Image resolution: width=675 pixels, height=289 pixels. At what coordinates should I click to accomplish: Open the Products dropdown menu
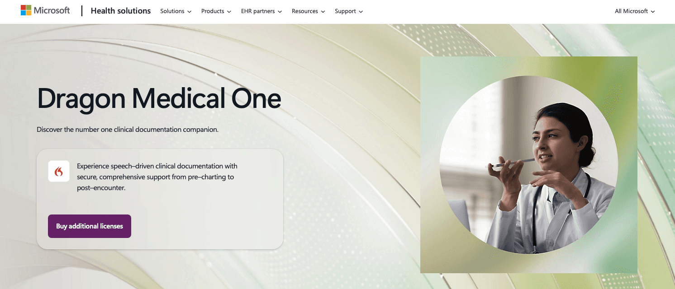coord(216,11)
